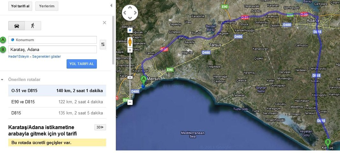This screenshot has height=153, width=340.
Task: Click the zoom slider handle
Action: [x=130, y=77]
